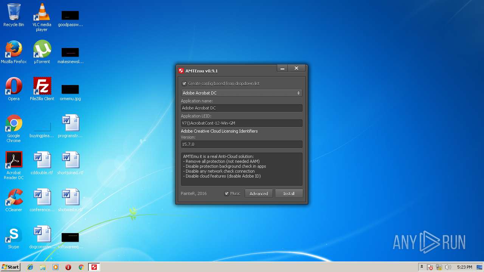The image size is (484, 272).
Task: Click the clock showing 5:23 PM
Action: 464,267
